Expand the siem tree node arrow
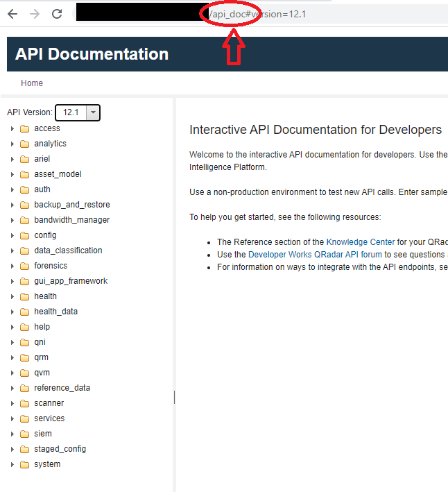The image size is (448, 492). [12, 434]
